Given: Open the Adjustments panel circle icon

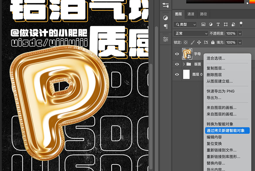Looking at the screenshot, I should click(x=166, y=18).
